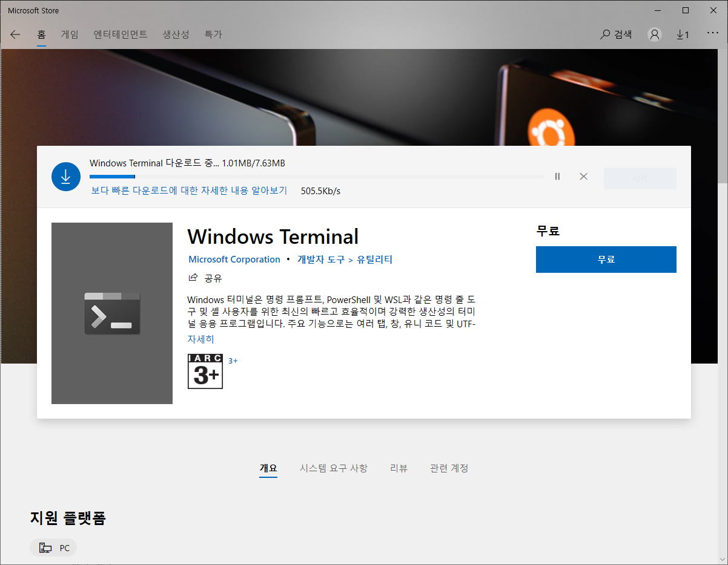Image resolution: width=728 pixels, height=565 pixels.
Task: Switch to the 시스템 요구 사항 tab
Action: pos(334,468)
